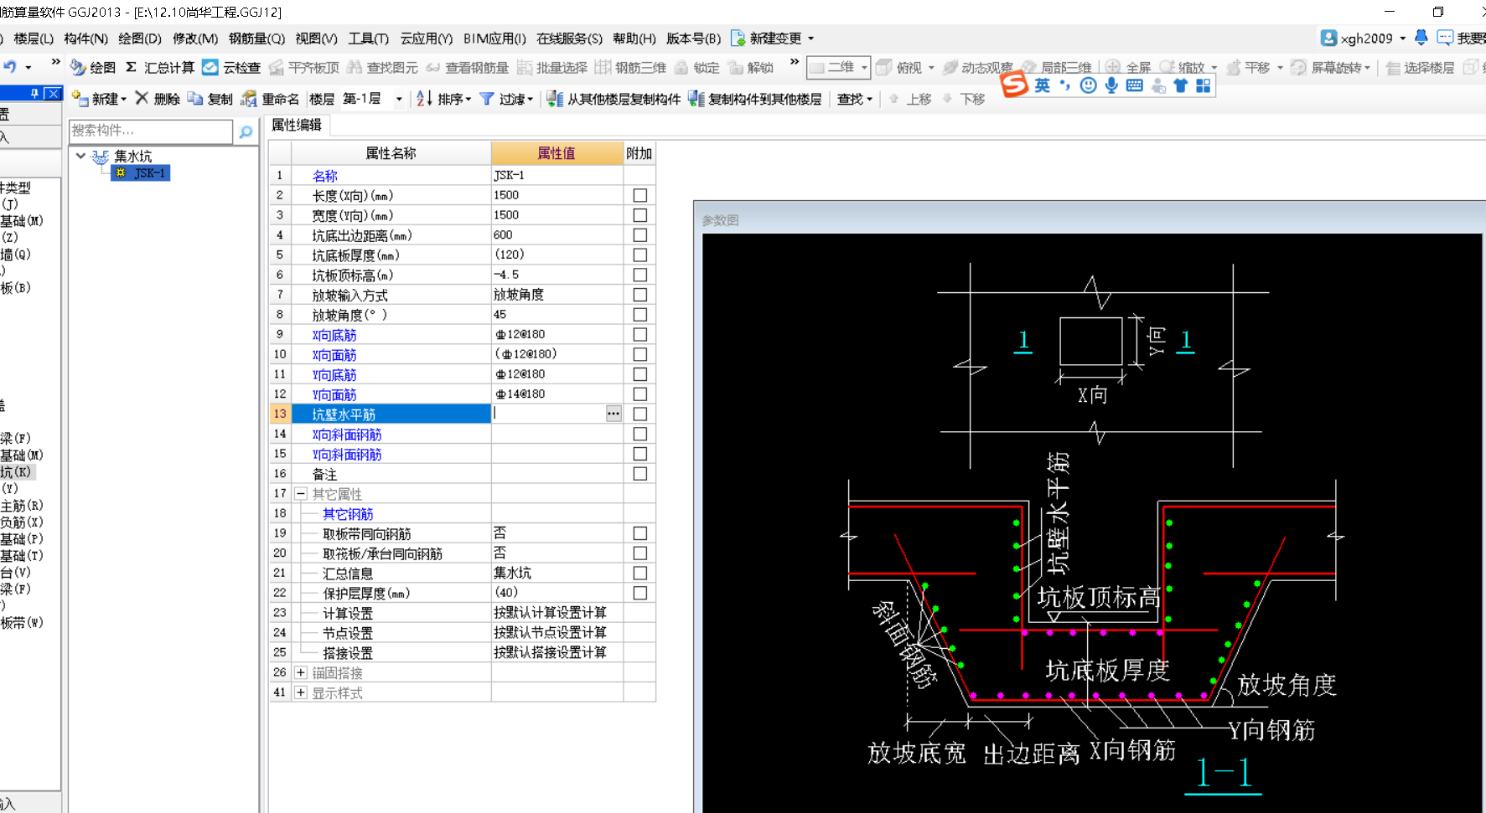The width and height of the screenshot is (1486, 813).
Task: Open the 新建变更 dropdown arrow
Action: (x=810, y=39)
